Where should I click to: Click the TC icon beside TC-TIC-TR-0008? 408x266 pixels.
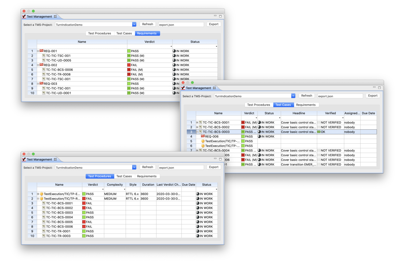[x=44, y=74]
